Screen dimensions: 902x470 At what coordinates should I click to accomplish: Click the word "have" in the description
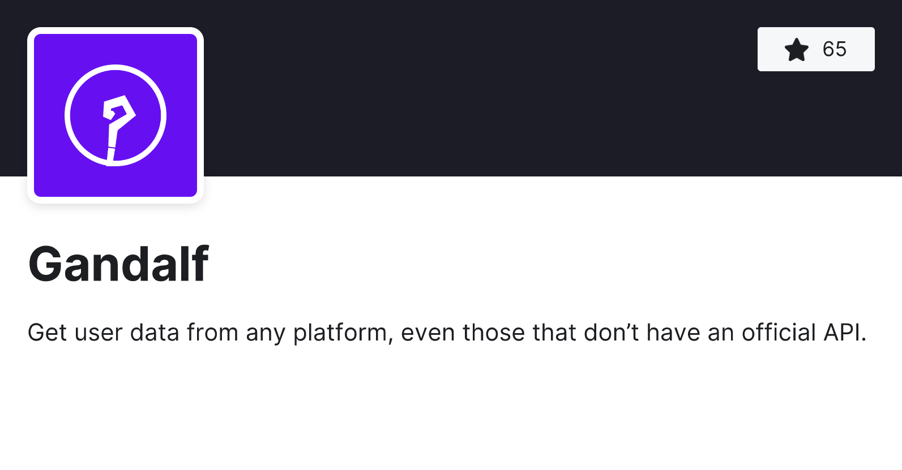click(673, 333)
